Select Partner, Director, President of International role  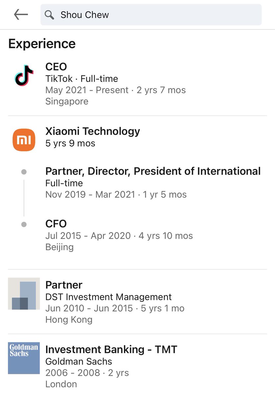click(153, 171)
